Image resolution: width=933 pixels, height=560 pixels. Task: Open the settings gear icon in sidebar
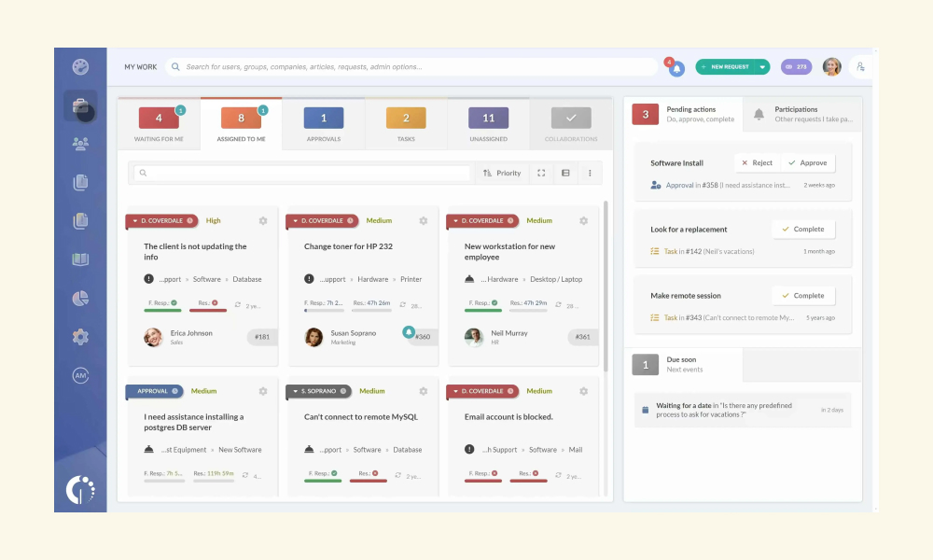coord(80,337)
